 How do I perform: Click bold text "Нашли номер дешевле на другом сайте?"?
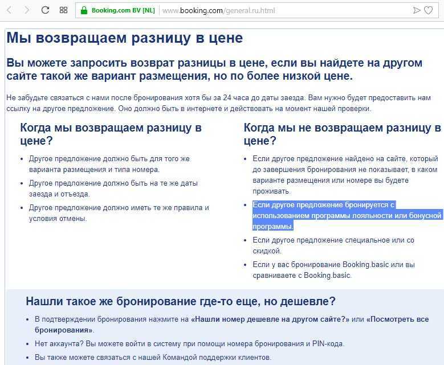[x=270, y=319]
